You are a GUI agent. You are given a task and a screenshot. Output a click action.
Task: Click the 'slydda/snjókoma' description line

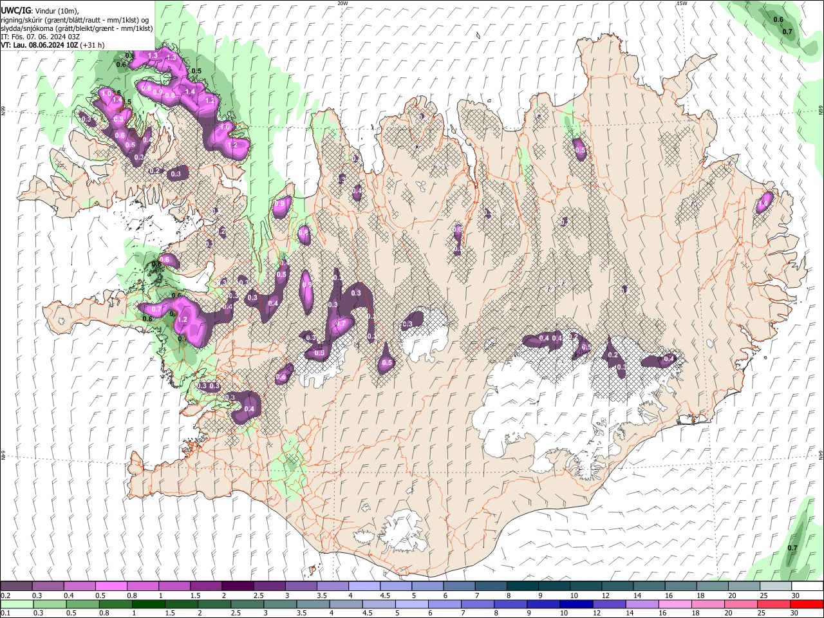[x=77, y=28]
